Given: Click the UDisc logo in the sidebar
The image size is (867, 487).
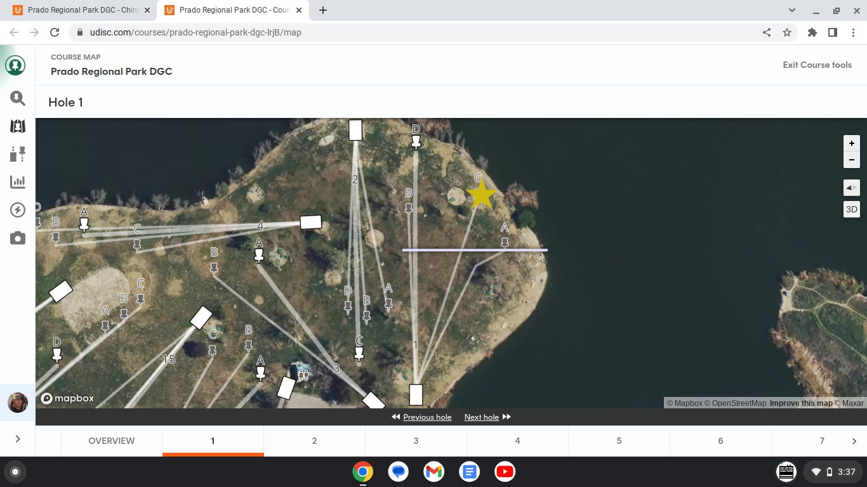Looking at the screenshot, I should [16, 65].
